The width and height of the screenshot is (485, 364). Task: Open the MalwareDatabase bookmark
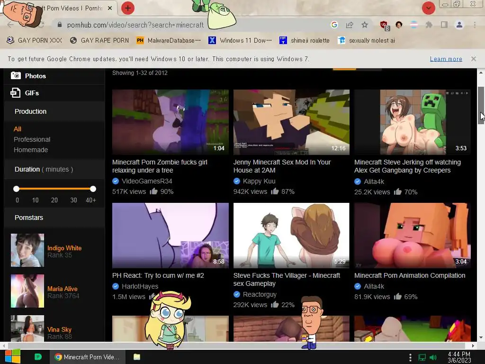pos(169,40)
